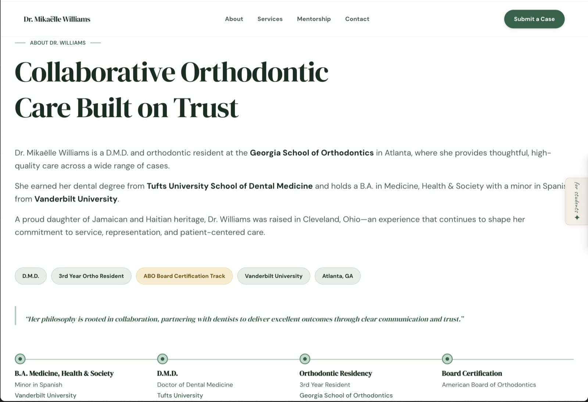Screen dimensions: 588x402
Task: Open the Contact nav link
Action: [357, 19]
